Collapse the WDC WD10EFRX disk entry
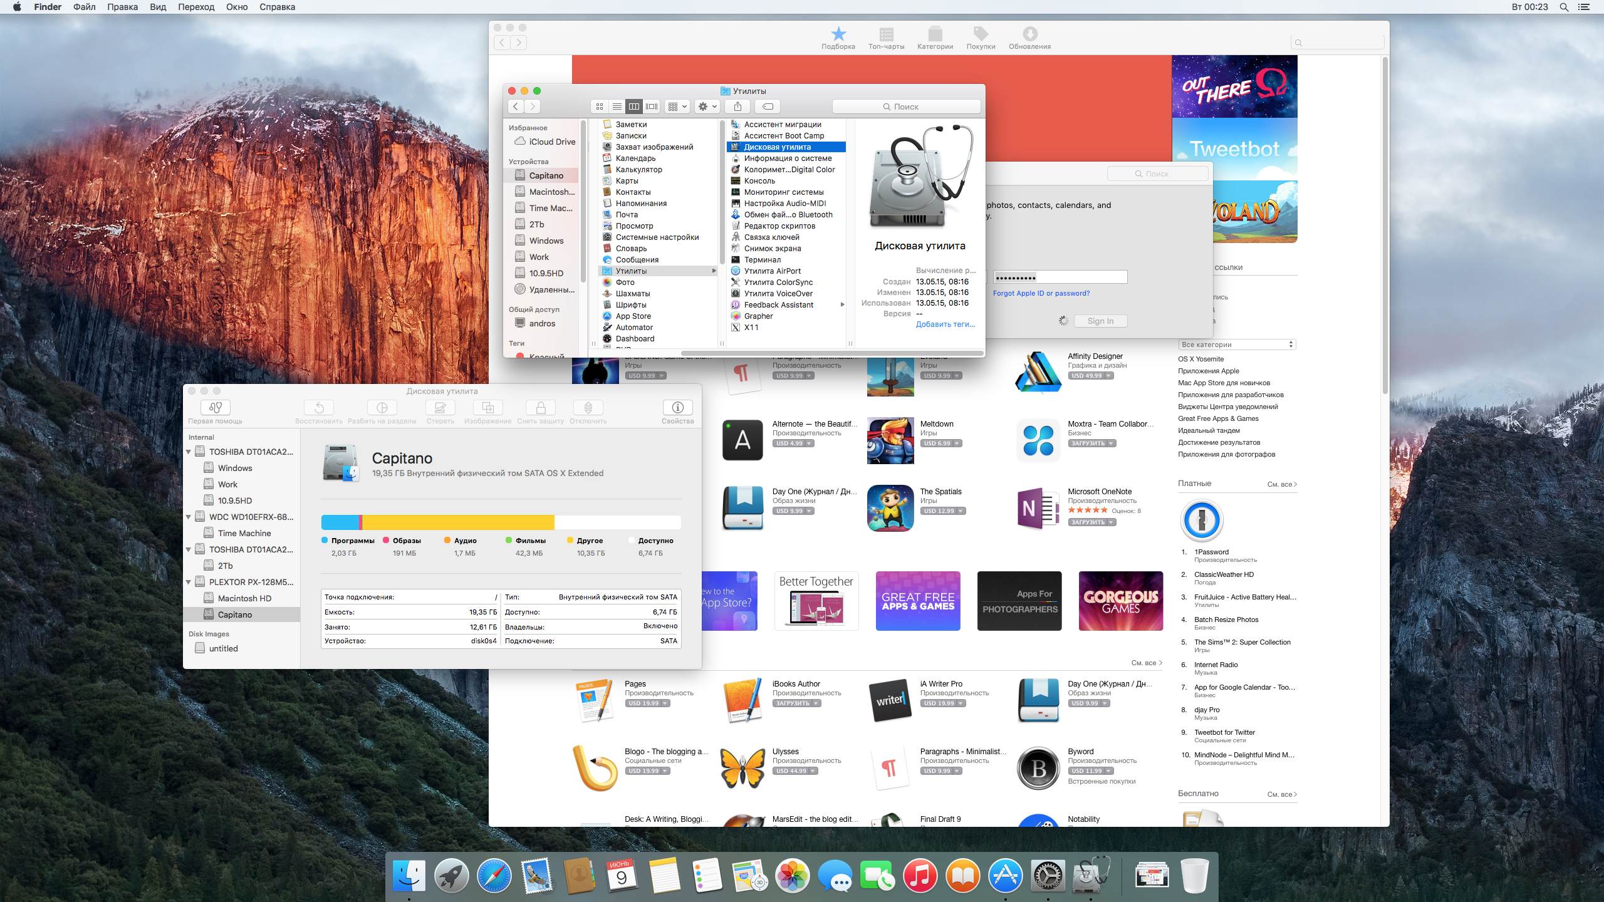This screenshot has width=1604, height=902. click(x=189, y=517)
